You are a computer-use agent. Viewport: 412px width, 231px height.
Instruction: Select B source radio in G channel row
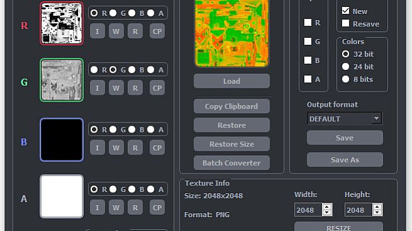click(x=132, y=69)
